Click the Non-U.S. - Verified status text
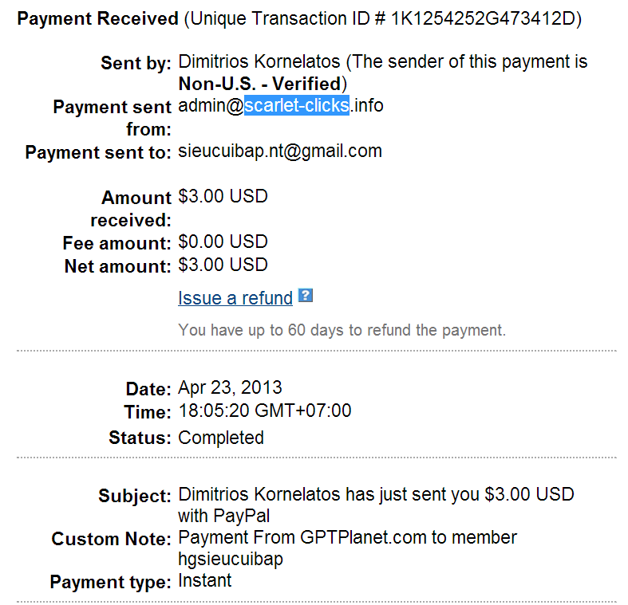The width and height of the screenshot is (628, 605). click(259, 83)
